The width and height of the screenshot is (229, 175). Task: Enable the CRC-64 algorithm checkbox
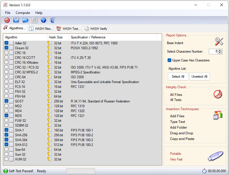tap(6, 77)
